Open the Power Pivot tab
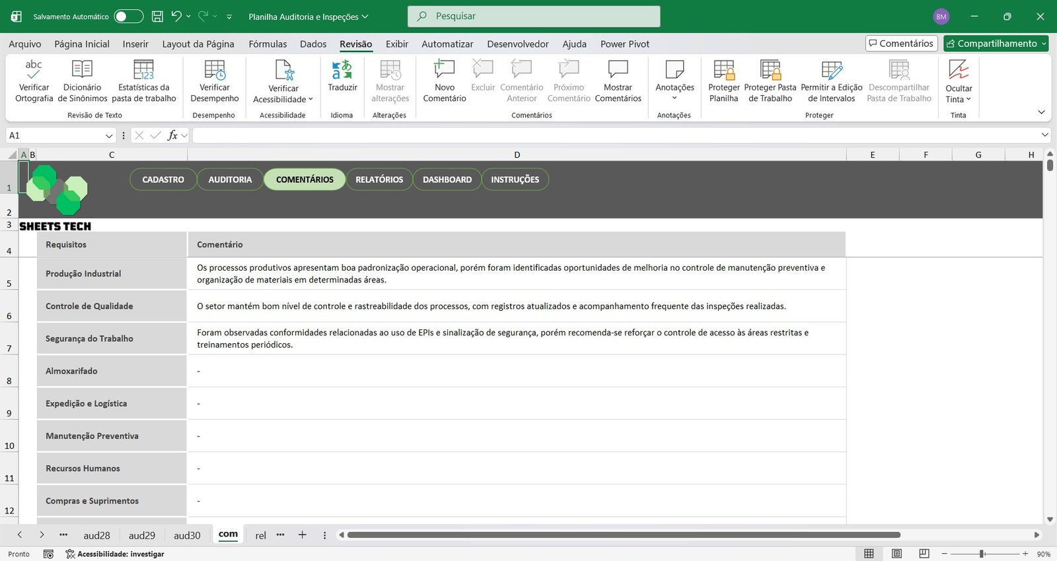1057x561 pixels. (625, 44)
